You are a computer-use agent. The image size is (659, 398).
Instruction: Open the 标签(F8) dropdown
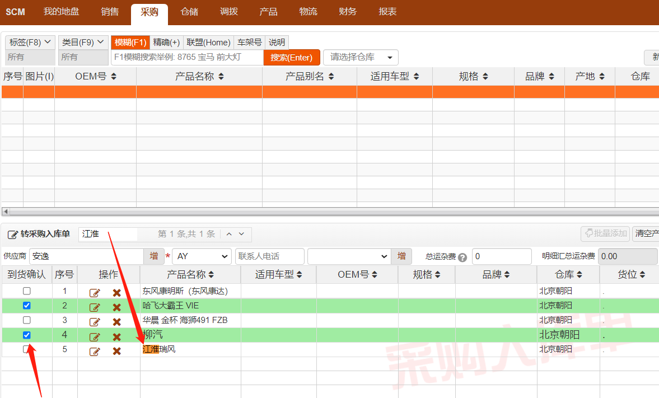pyautogui.click(x=30, y=42)
